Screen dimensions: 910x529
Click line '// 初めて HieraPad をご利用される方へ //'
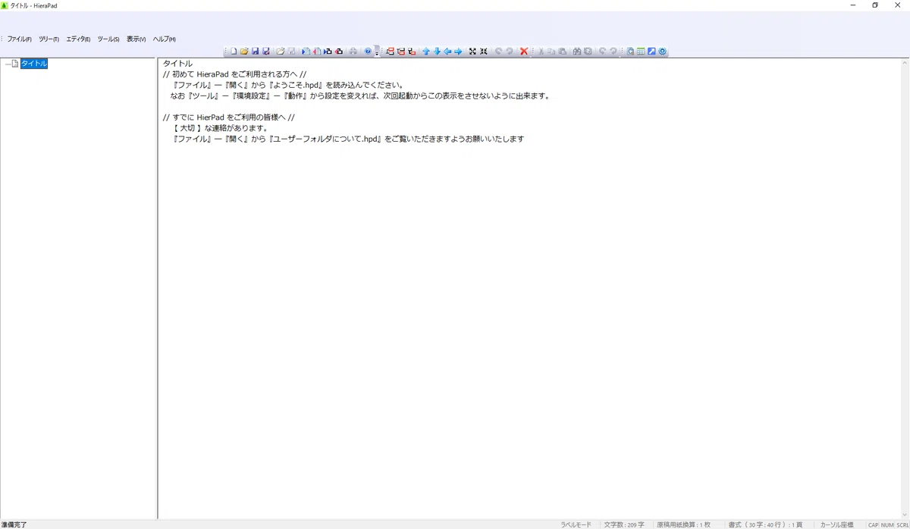click(x=234, y=74)
